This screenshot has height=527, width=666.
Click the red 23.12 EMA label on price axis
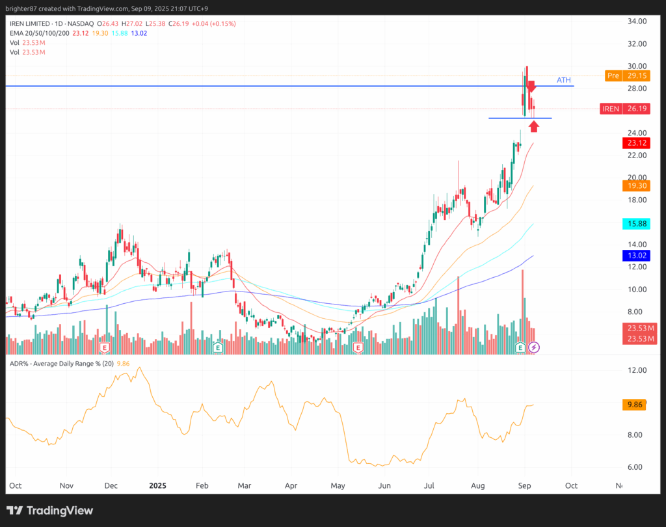(636, 143)
